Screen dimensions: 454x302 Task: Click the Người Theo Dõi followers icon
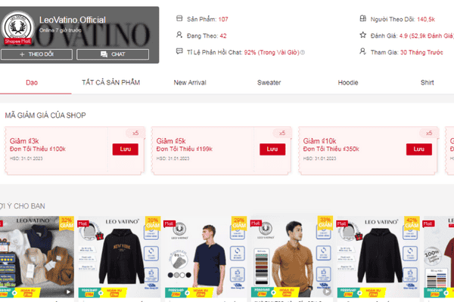coord(362,18)
